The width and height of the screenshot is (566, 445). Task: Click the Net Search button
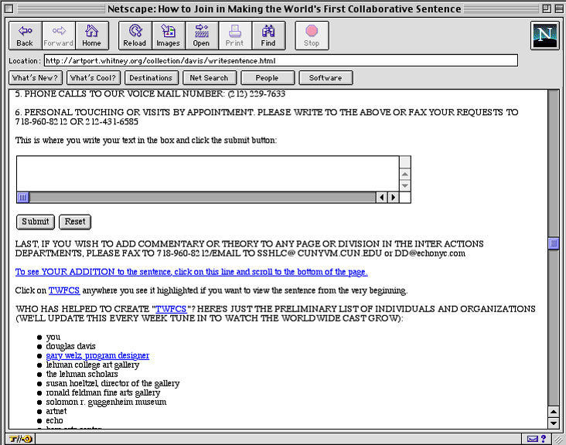(210, 78)
